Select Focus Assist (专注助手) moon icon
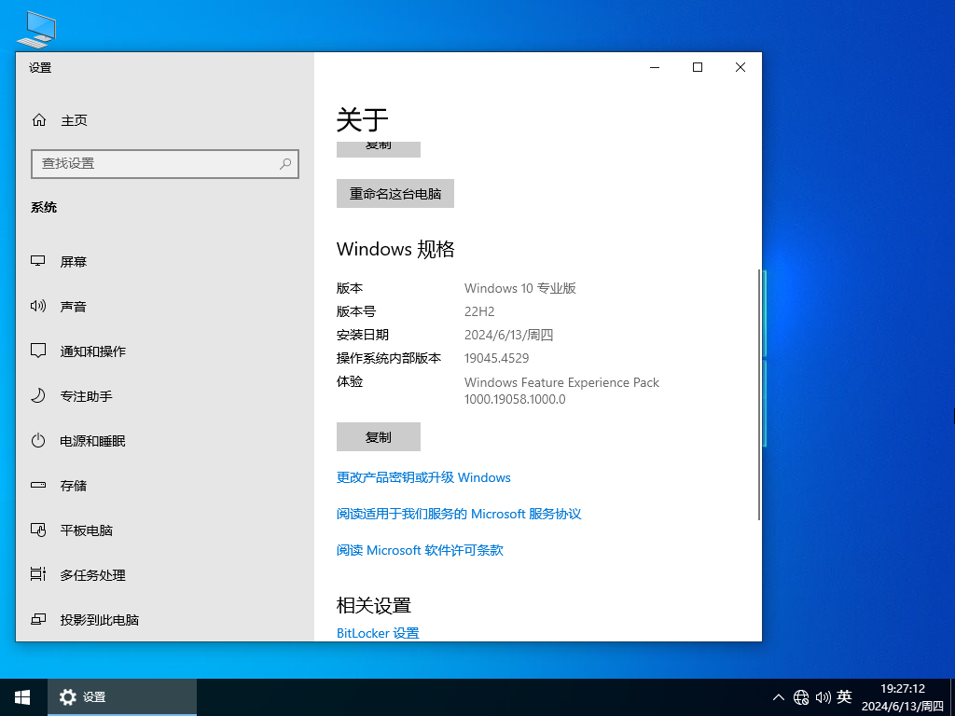955x716 pixels. click(38, 396)
